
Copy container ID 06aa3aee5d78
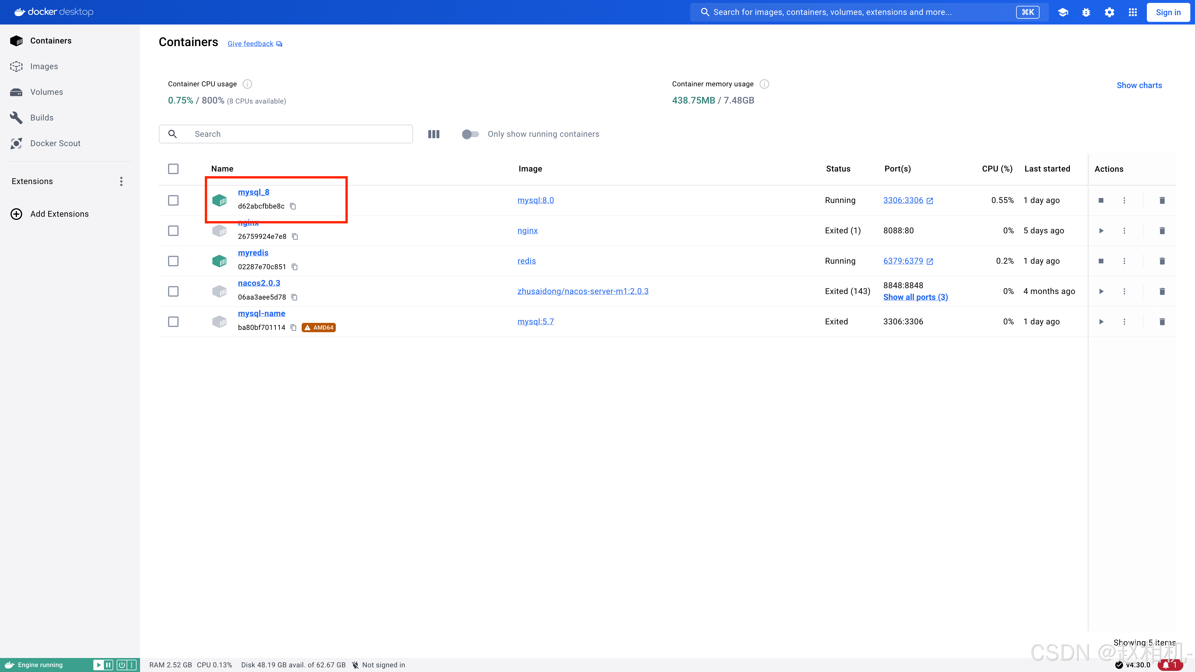coord(294,297)
